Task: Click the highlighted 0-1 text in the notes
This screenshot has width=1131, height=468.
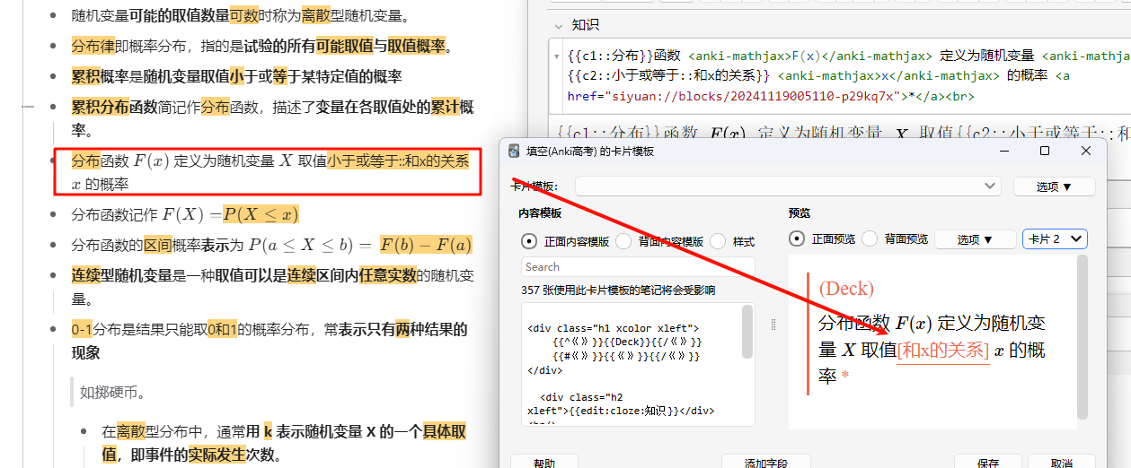Action: 83,330
